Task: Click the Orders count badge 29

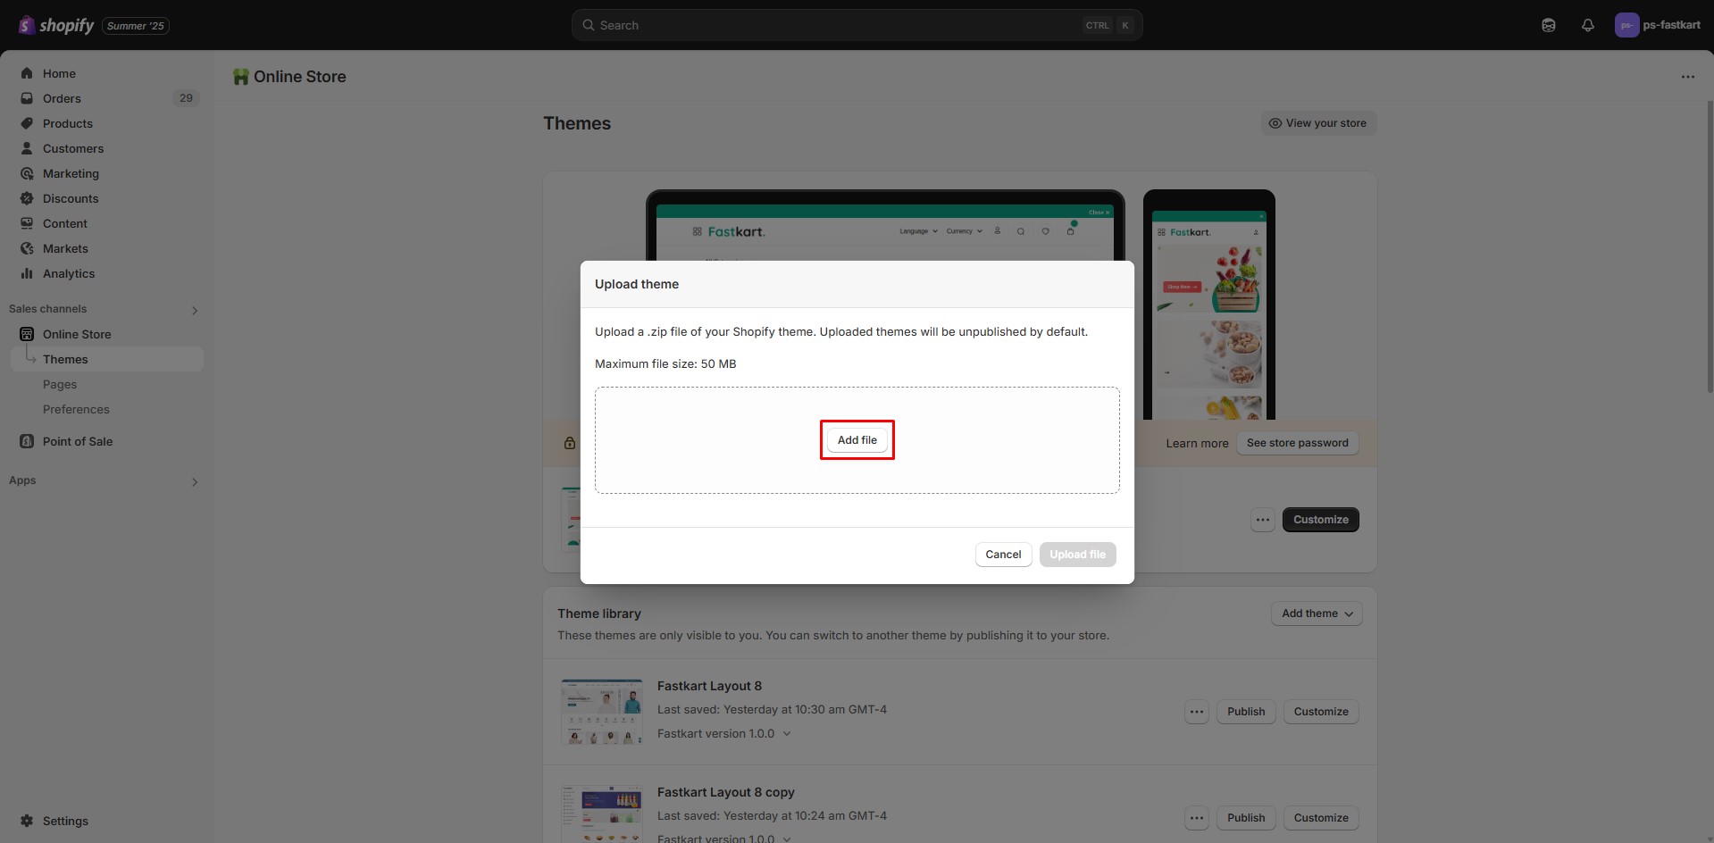Action: click(x=186, y=98)
